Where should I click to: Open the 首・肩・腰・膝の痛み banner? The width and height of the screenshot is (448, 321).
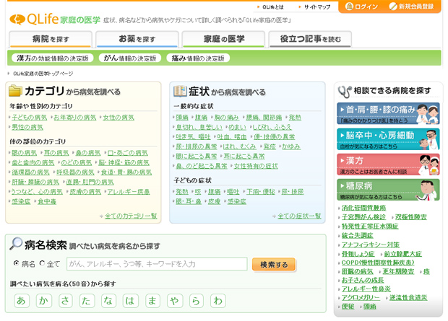(x=388, y=113)
